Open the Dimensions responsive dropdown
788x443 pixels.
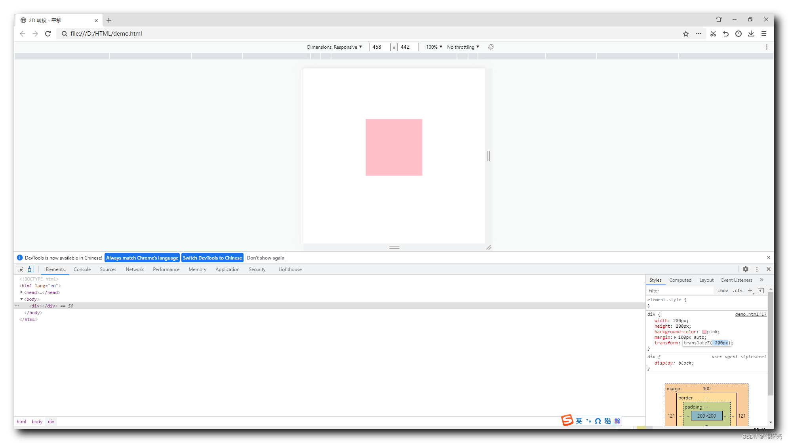coord(335,47)
